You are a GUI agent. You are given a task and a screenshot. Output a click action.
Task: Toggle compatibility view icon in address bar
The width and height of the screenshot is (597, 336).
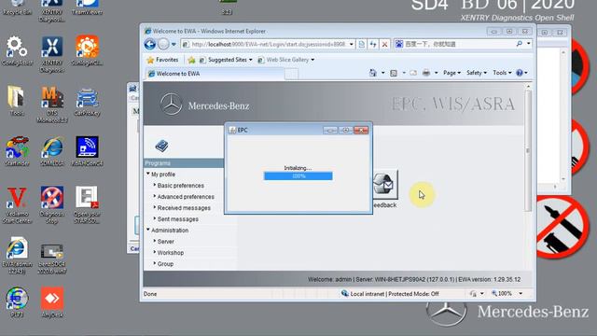(362, 44)
